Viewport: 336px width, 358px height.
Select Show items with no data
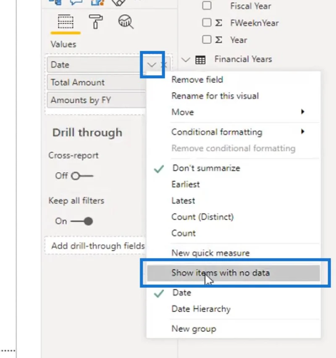(234, 273)
